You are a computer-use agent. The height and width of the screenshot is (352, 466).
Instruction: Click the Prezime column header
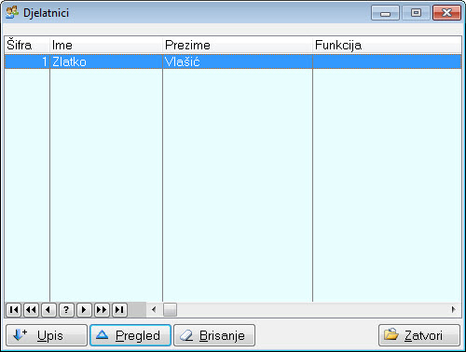click(x=238, y=45)
